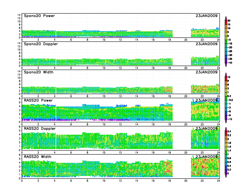Click the "Spano20 Power" panel title
Screen dimensions: 252x194
pos(39,16)
